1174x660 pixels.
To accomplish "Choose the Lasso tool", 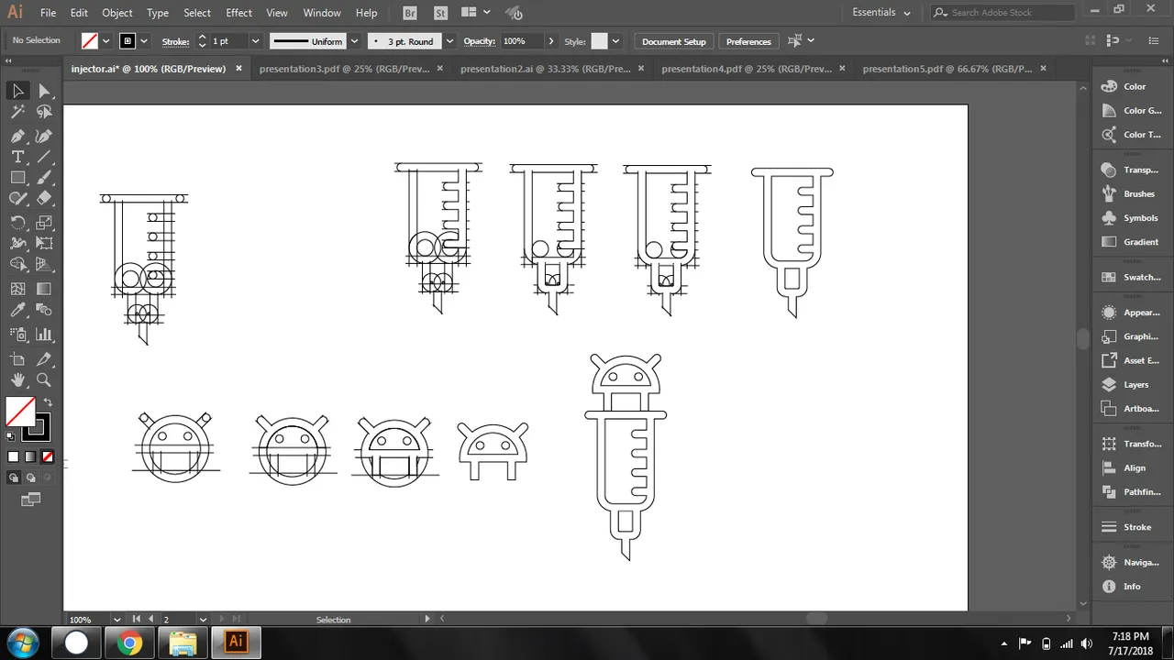I will (44, 112).
